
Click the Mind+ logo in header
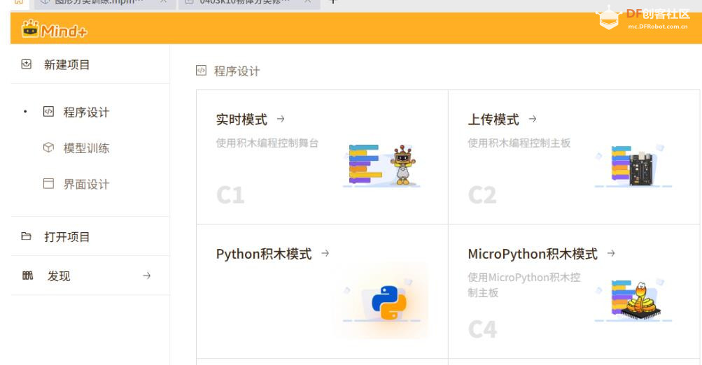tap(54, 29)
